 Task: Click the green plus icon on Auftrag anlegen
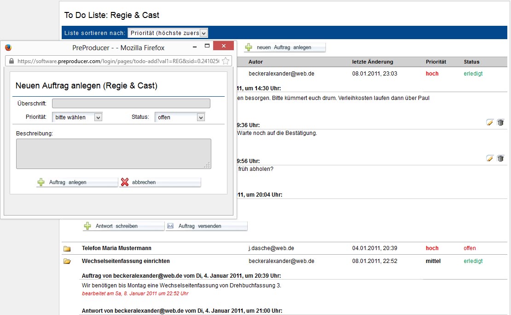pyautogui.click(x=41, y=182)
